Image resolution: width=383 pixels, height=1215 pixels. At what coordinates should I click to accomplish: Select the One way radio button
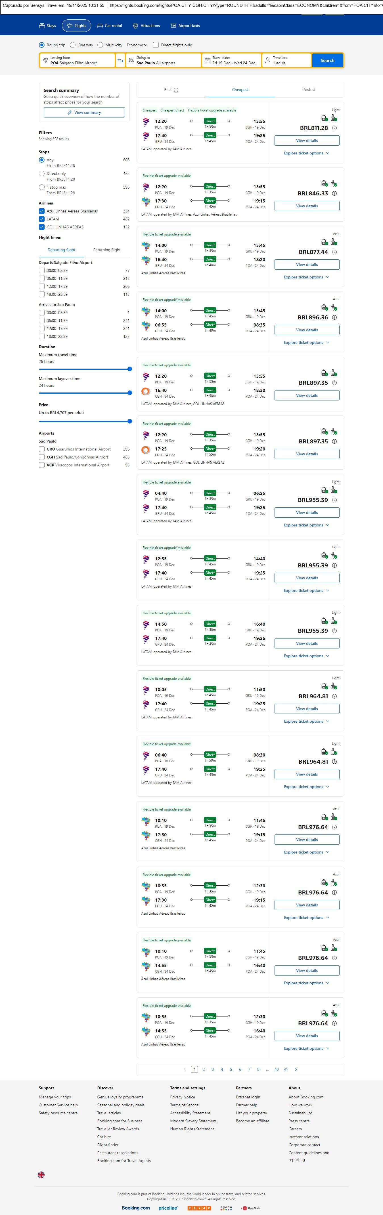[x=73, y=45]
